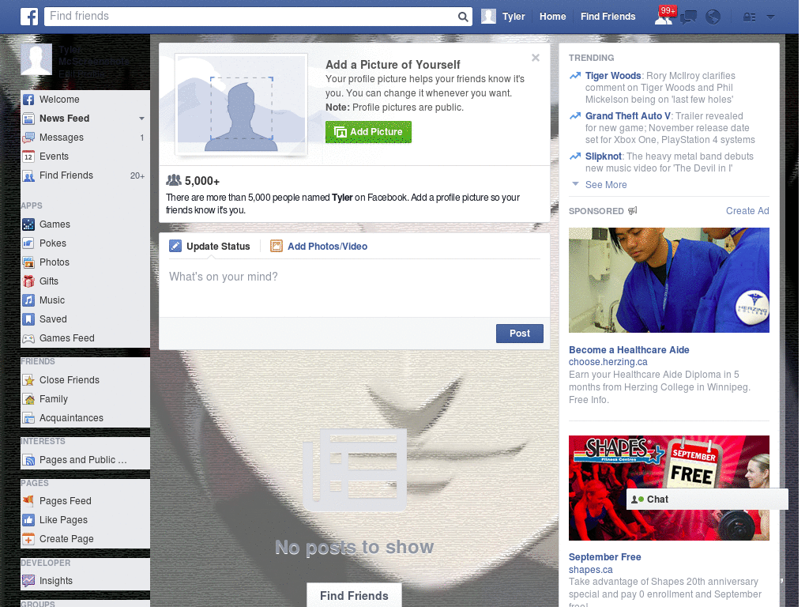Click the green Add Picture button
This screenshot has height=607, width=809.
pos(368,132)
